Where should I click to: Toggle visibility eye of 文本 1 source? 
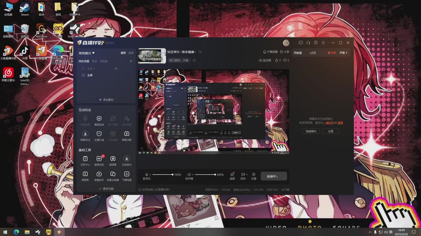[116, 69]
